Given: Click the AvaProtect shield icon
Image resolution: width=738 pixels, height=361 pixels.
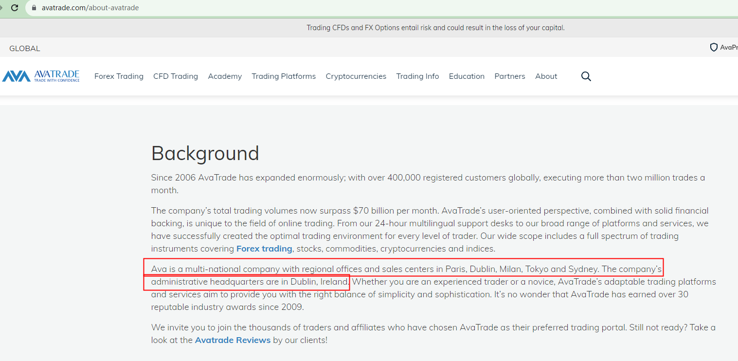Looking at the screenshot, I should pos(714,48).
